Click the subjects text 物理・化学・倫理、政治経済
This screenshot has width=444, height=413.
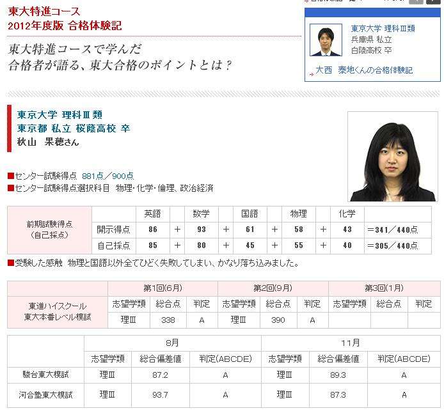[x=164, y=188]
